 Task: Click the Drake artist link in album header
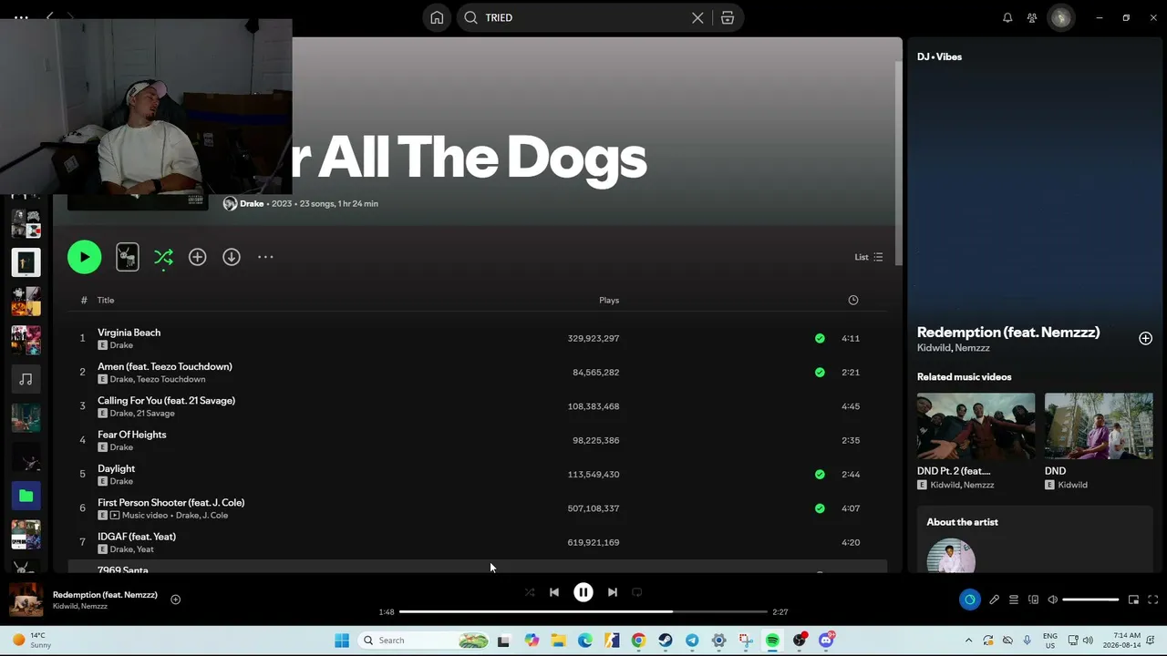[252, 203]
